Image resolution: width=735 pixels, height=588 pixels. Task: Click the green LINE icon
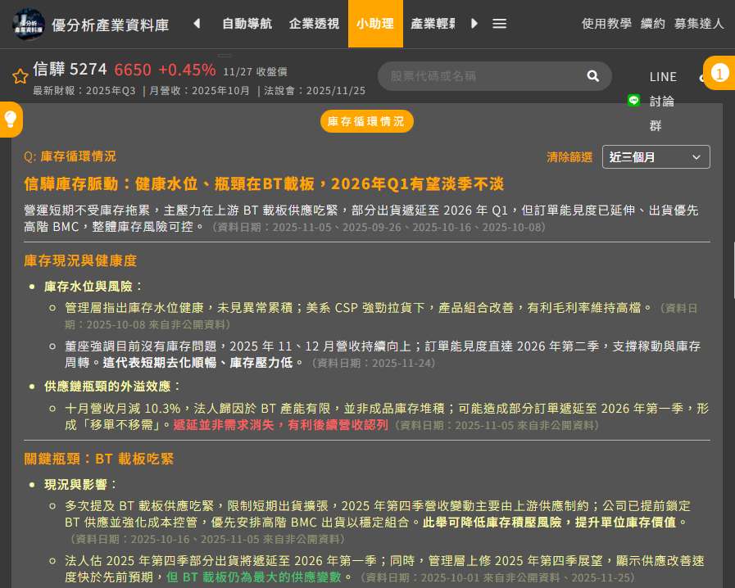click(x=633, y=101)
